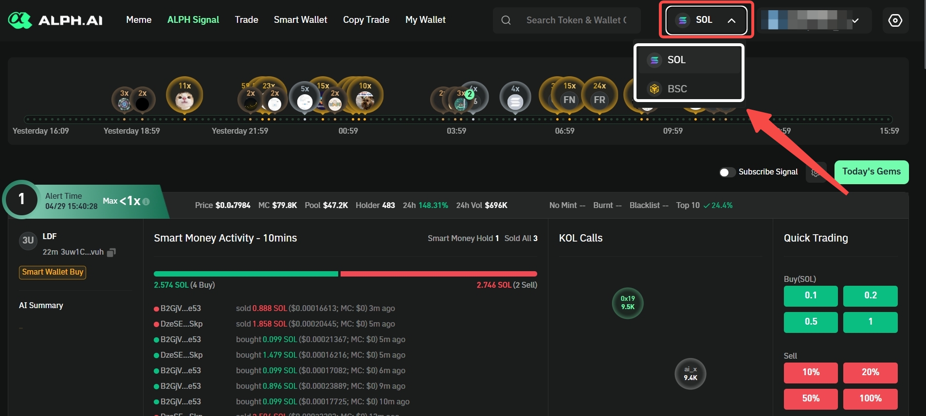
Task: Copy the 3uw1C...vuh token address
Action: [111, 252]
